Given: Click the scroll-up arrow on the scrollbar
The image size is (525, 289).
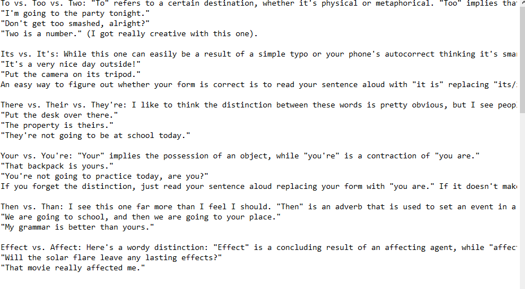Looking at the screenshot, I should 522,3.
